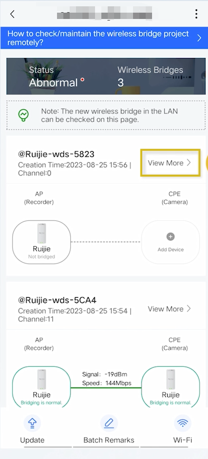208x459 pixels.
Task: Tap the Abnormal status red indicator
Action: [x=83, y=80]
